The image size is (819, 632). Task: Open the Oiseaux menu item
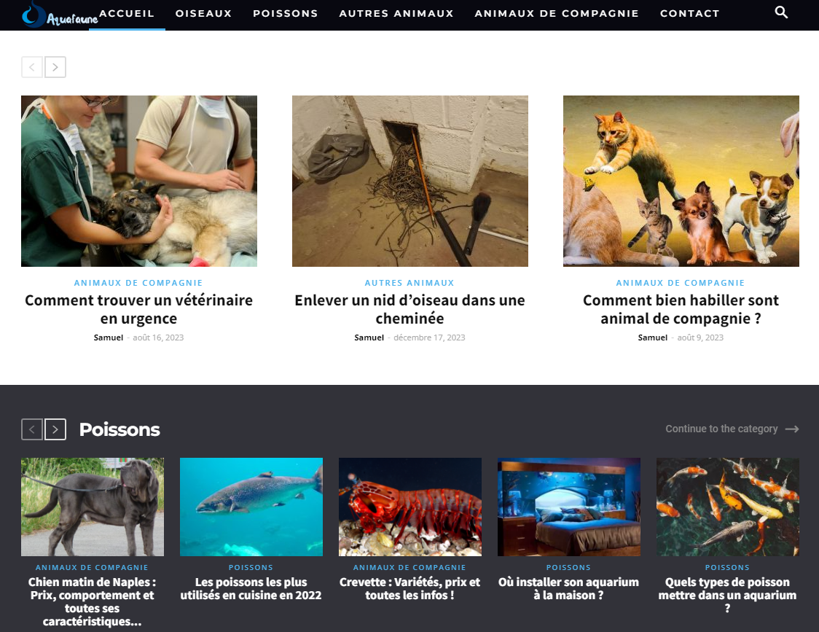coord(204,14)
